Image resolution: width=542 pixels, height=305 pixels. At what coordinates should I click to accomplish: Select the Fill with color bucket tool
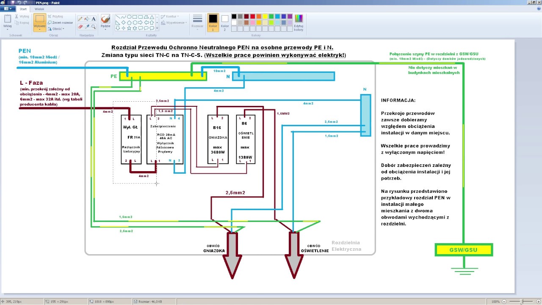coord(87,19)
